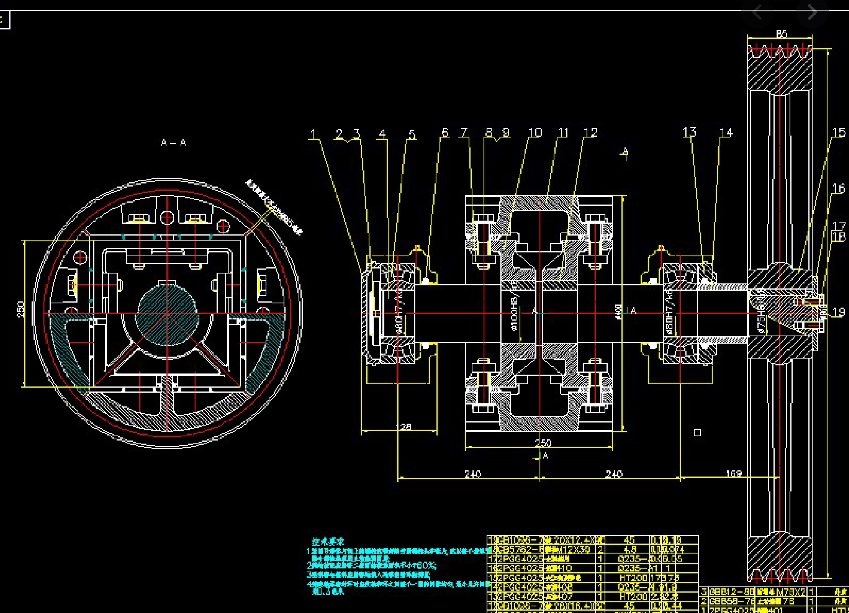Select part balloon number 13

[x=689, y=132]
